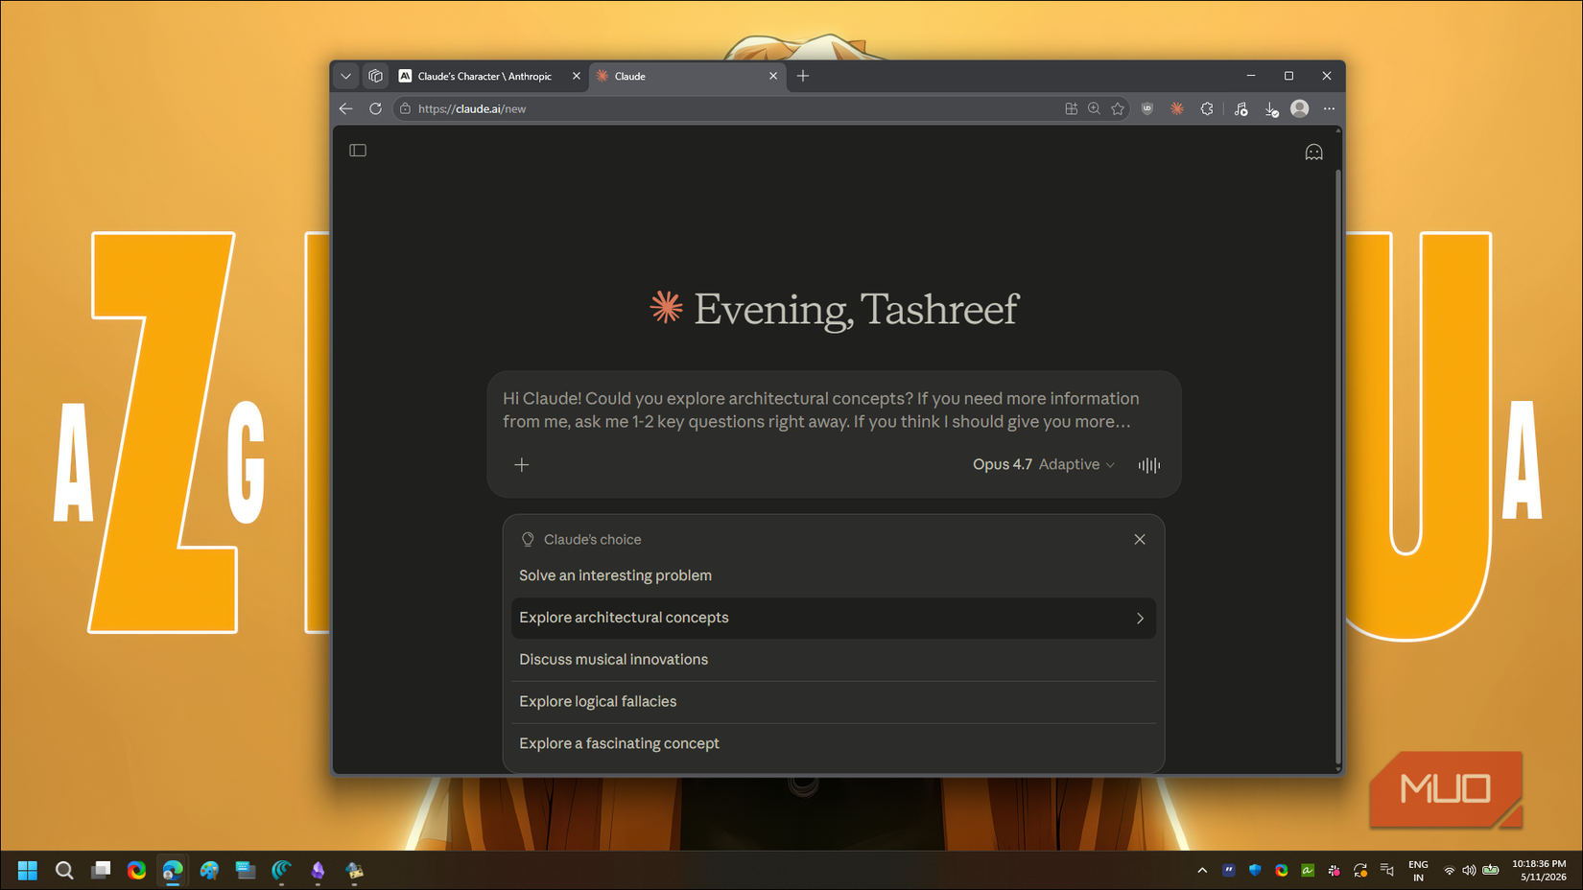Close the Claude tab

pos(773,76)
